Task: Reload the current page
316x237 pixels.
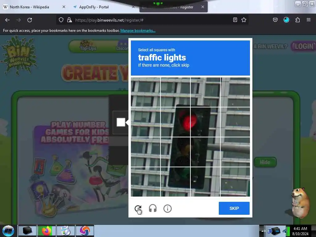Action: (x=30, y=20)
